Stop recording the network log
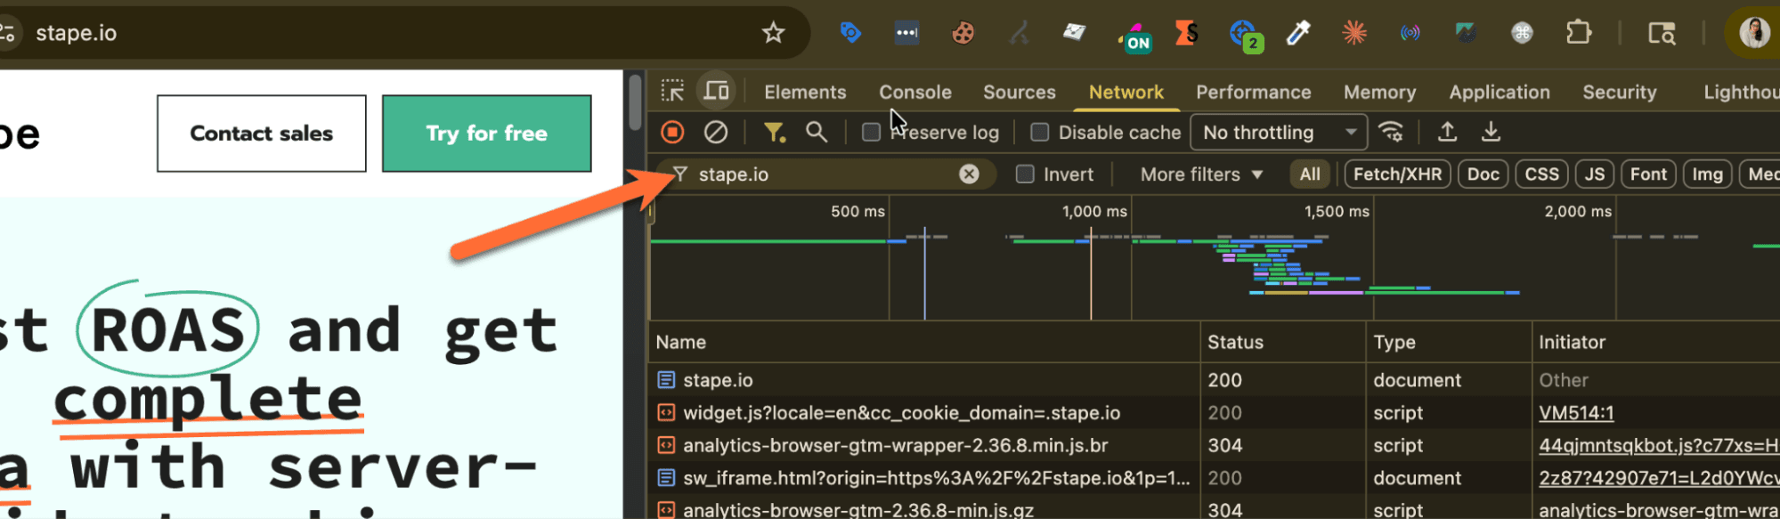This screenshot has height=519, width=1780. click(672, 133)
